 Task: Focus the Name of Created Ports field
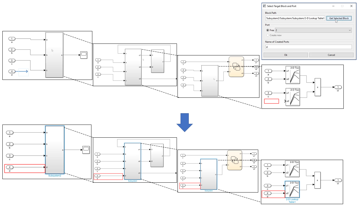pyautogui.click(x=308, y=47)
